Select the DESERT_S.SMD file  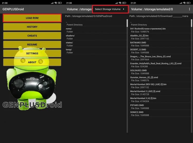(160, 51)
